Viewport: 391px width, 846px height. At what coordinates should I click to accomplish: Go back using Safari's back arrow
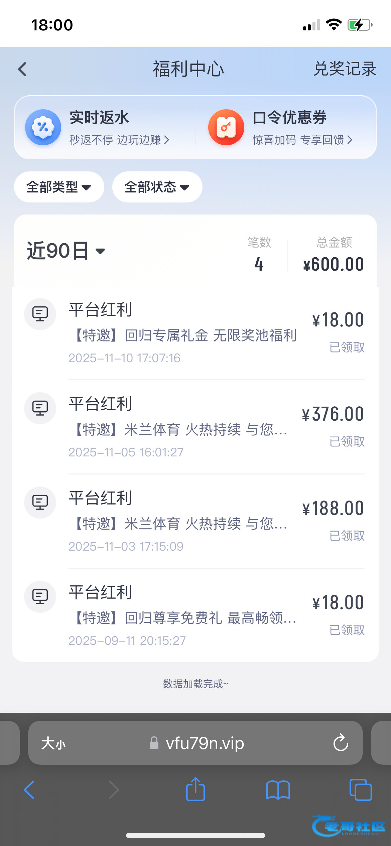(x=29, y=790)
